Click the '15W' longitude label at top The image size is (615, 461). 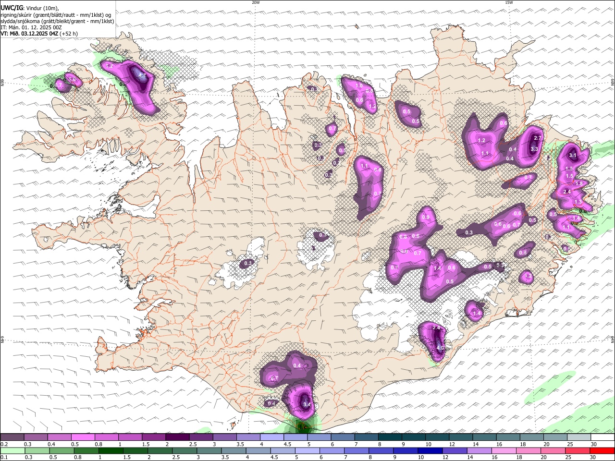click(x=509, y=2)
